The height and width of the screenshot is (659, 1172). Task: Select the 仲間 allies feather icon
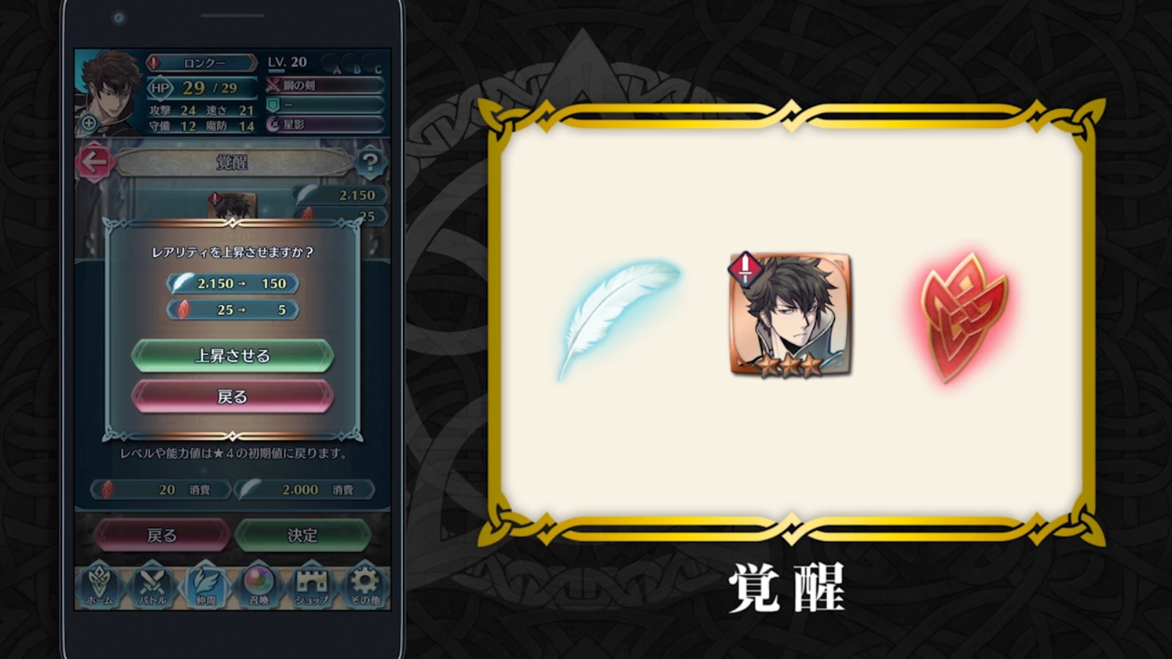(206, 586)
